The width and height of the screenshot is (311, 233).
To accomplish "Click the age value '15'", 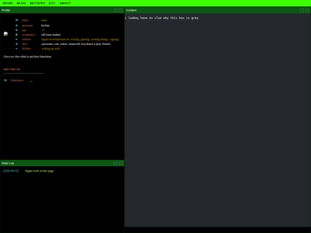I will [x=43, y=30].
